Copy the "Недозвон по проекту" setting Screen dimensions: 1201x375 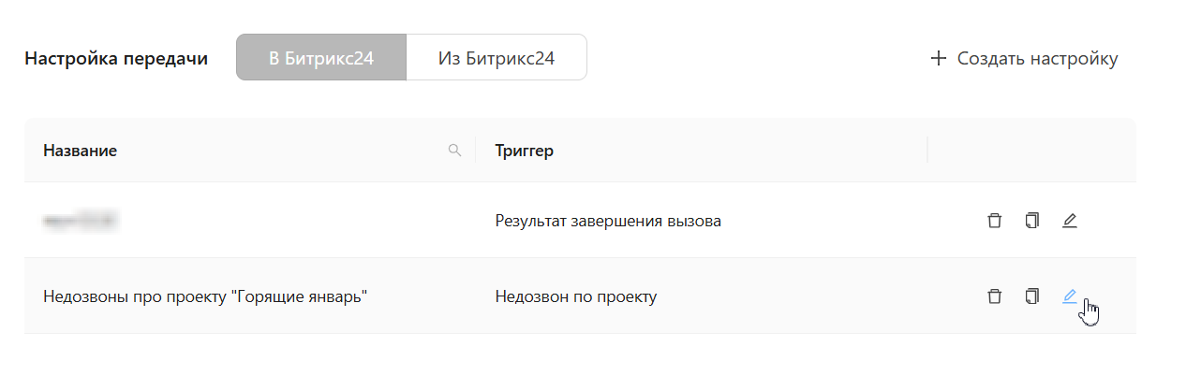pos(1031,296)
